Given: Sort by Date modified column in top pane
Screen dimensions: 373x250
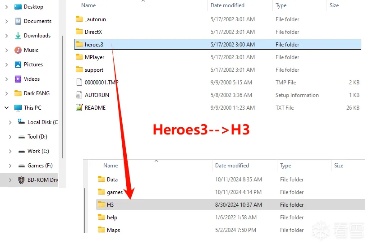Looking at the screenshot, I should pos(227,5).
